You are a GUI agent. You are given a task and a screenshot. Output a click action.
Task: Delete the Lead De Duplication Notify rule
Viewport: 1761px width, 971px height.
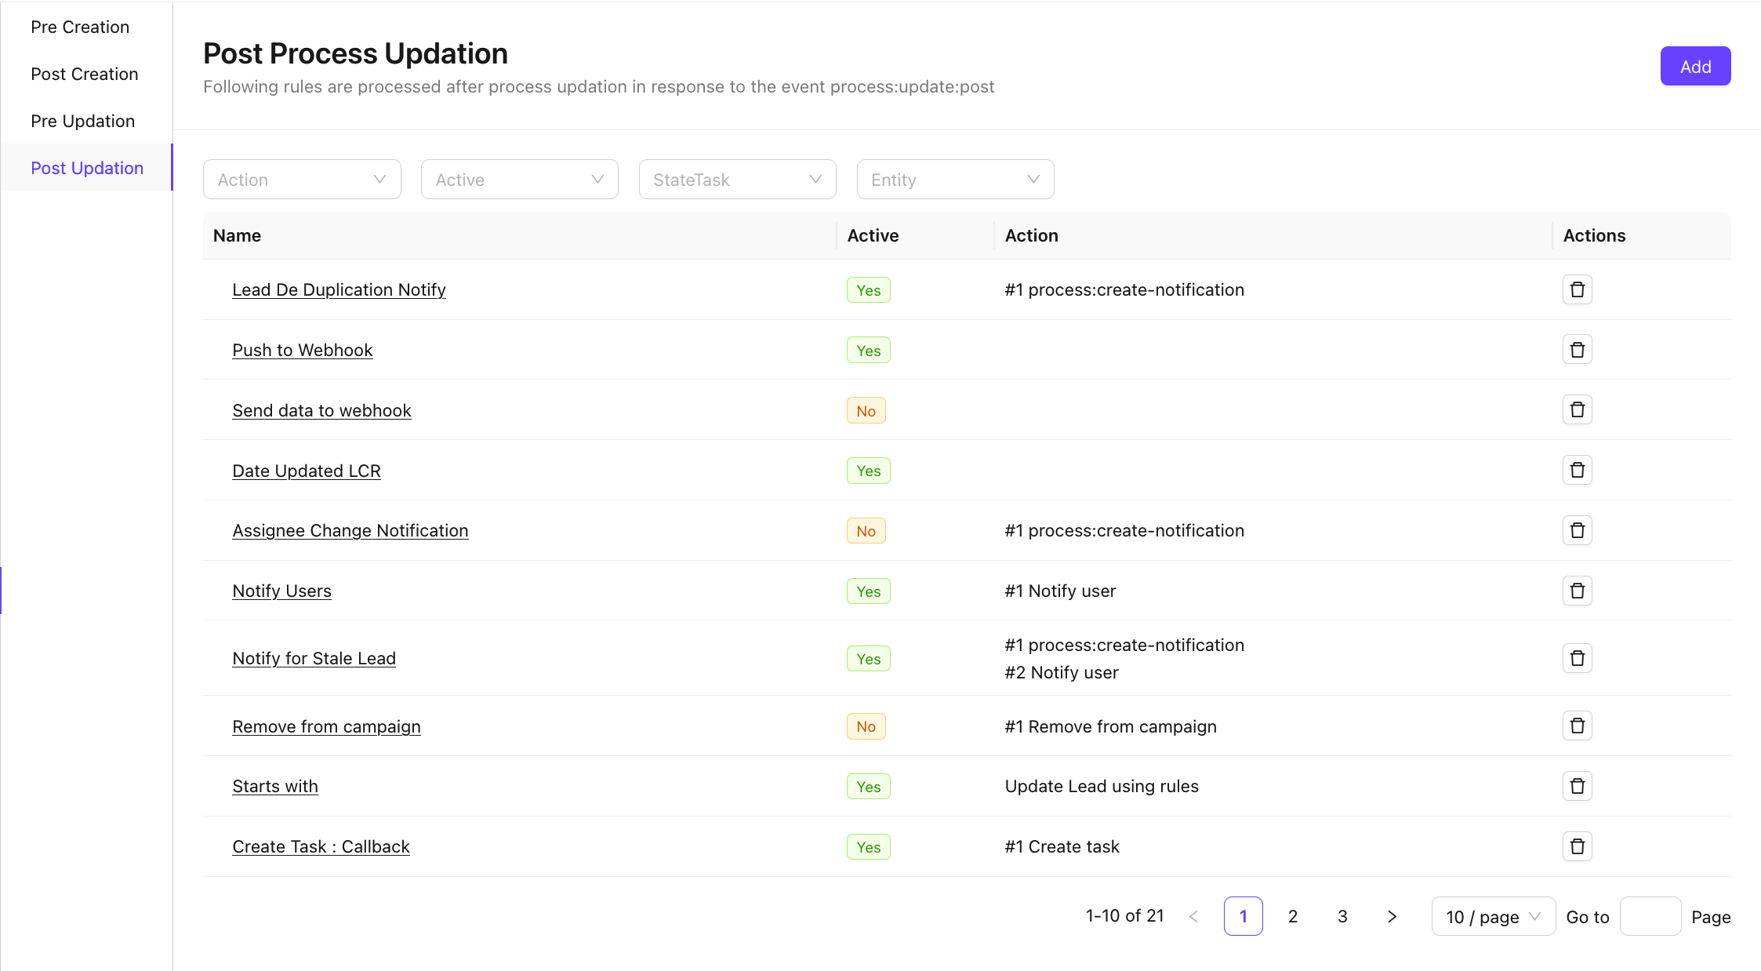1577,289
